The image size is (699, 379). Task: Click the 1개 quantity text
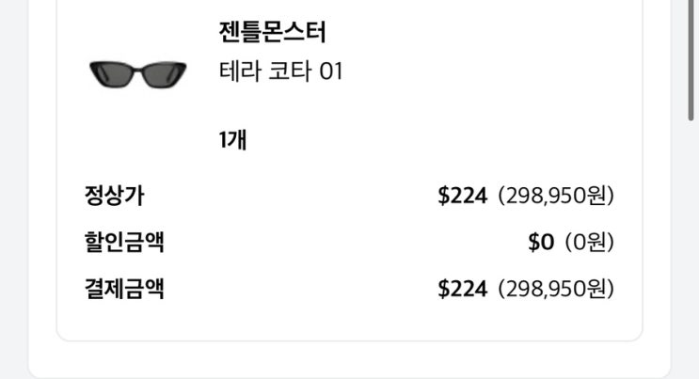pos(232,141)
